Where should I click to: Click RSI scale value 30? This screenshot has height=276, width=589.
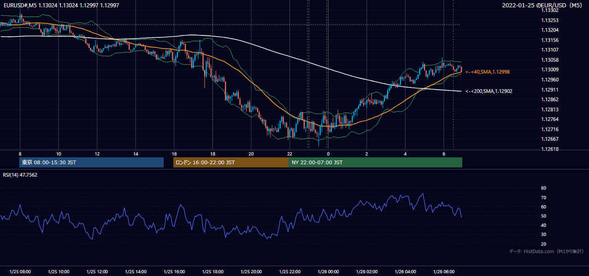coord(543,235)
